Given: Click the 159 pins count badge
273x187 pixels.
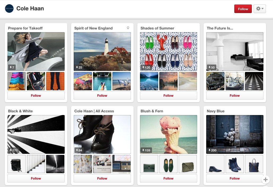Looking at the screenshot, I should tap(146, 150).
